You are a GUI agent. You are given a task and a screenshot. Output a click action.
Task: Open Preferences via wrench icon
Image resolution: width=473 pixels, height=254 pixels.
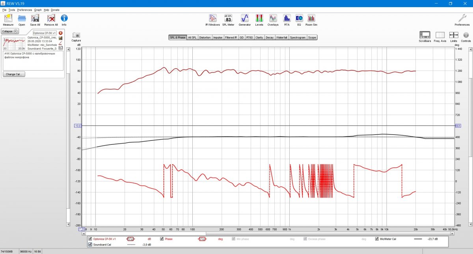(x=462, y=20)
